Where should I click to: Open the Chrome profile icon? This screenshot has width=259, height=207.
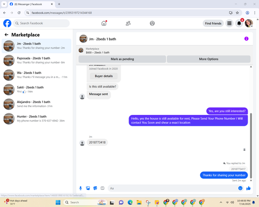tap(247, 13)
